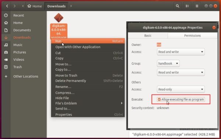221x139 pixels.
Task: Click the Pictures camera icon in the sidebar
Action: pos(6,52)
